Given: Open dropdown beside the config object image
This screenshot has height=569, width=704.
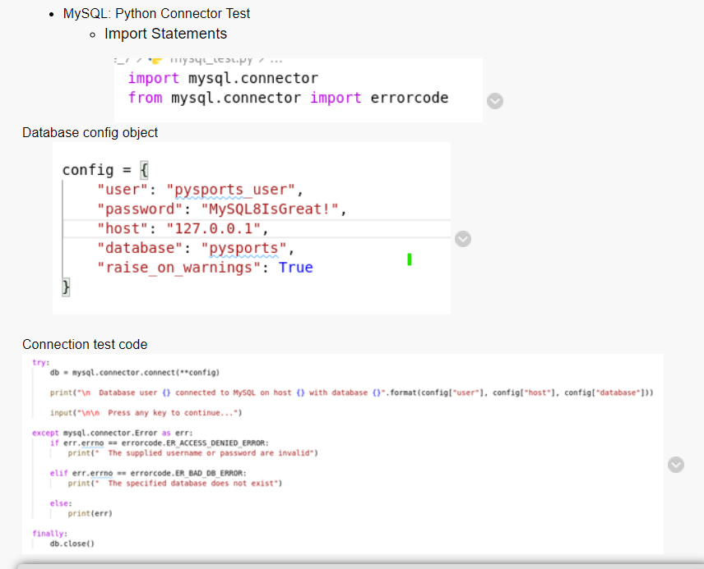Looking at the screenshot, I should 463,239.
